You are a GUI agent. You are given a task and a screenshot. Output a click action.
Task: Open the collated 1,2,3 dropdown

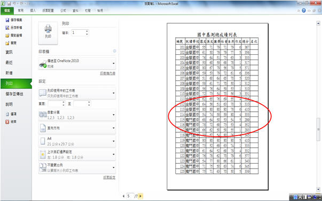coord(77,115)
